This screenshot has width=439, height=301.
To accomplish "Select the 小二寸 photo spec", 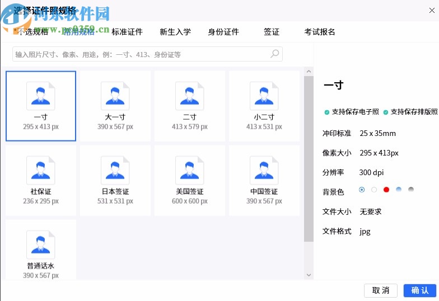I will (x=264, y=106).
